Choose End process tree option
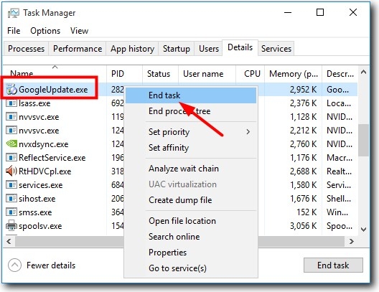This screenshot has width=379, height=292. [191, 111]
